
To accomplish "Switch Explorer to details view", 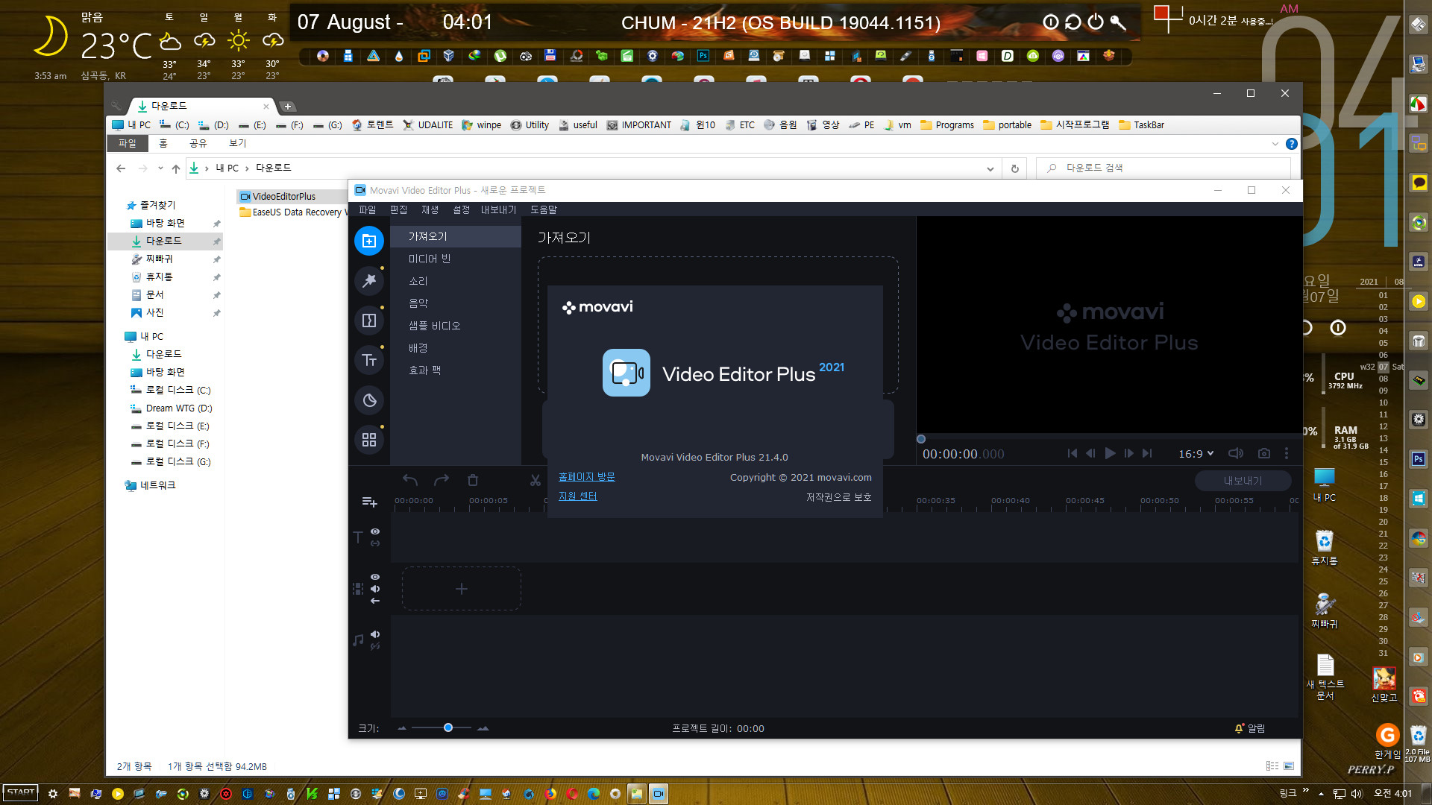I will pos(1272,765).
